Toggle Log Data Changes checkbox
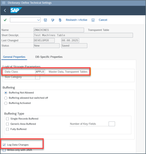Screen dimensions: 146x154 tap(4, 145)
